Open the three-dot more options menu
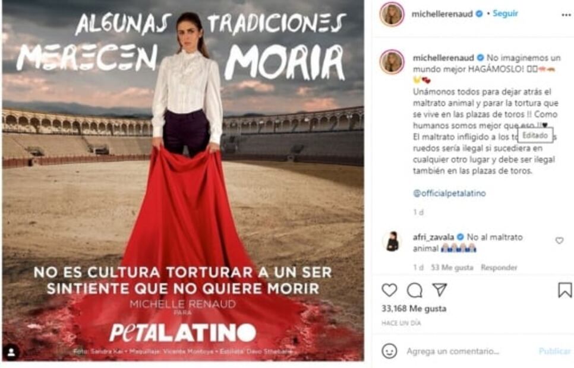Image resolution: width=574 pixels, height=368 pixels. tap(566, 15)
